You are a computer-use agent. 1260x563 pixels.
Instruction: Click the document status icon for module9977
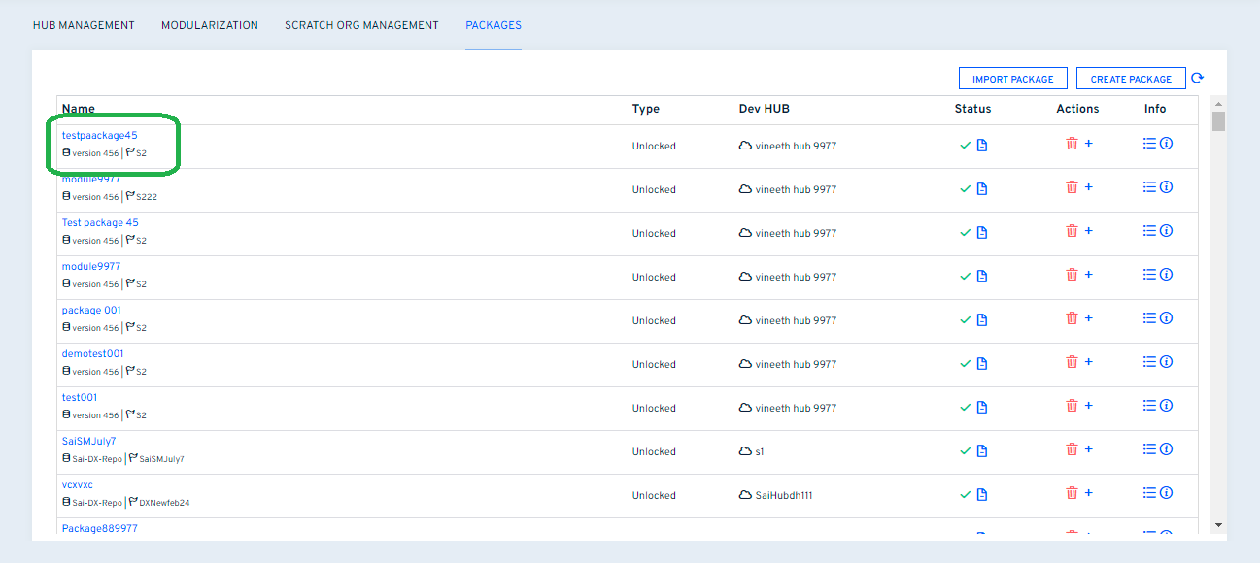pyautogui.click(x=982, y=187)
